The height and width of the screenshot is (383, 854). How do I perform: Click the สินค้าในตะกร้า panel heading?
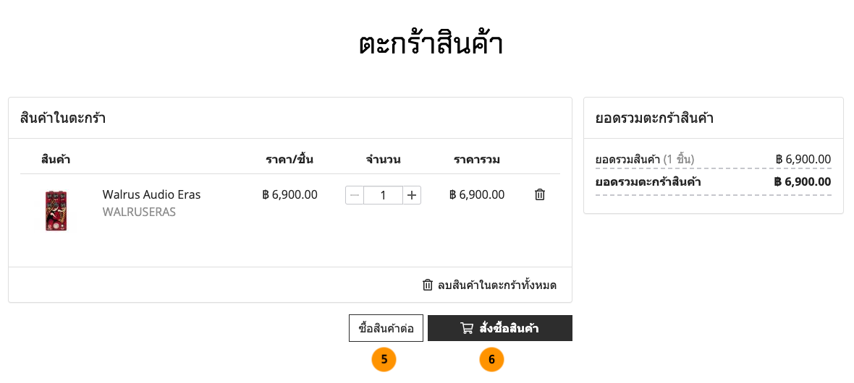[63, 118]
